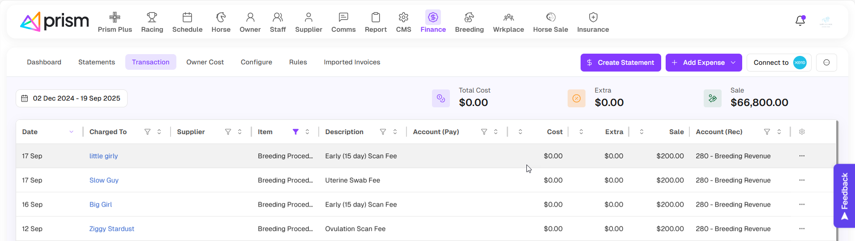Open the Breeding module icon

[469, 18]
